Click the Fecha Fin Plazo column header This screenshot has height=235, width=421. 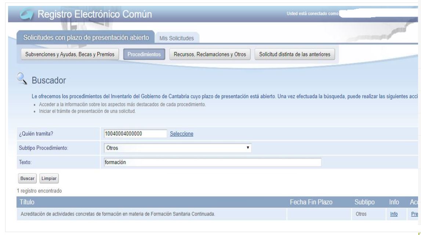(313, 202)
